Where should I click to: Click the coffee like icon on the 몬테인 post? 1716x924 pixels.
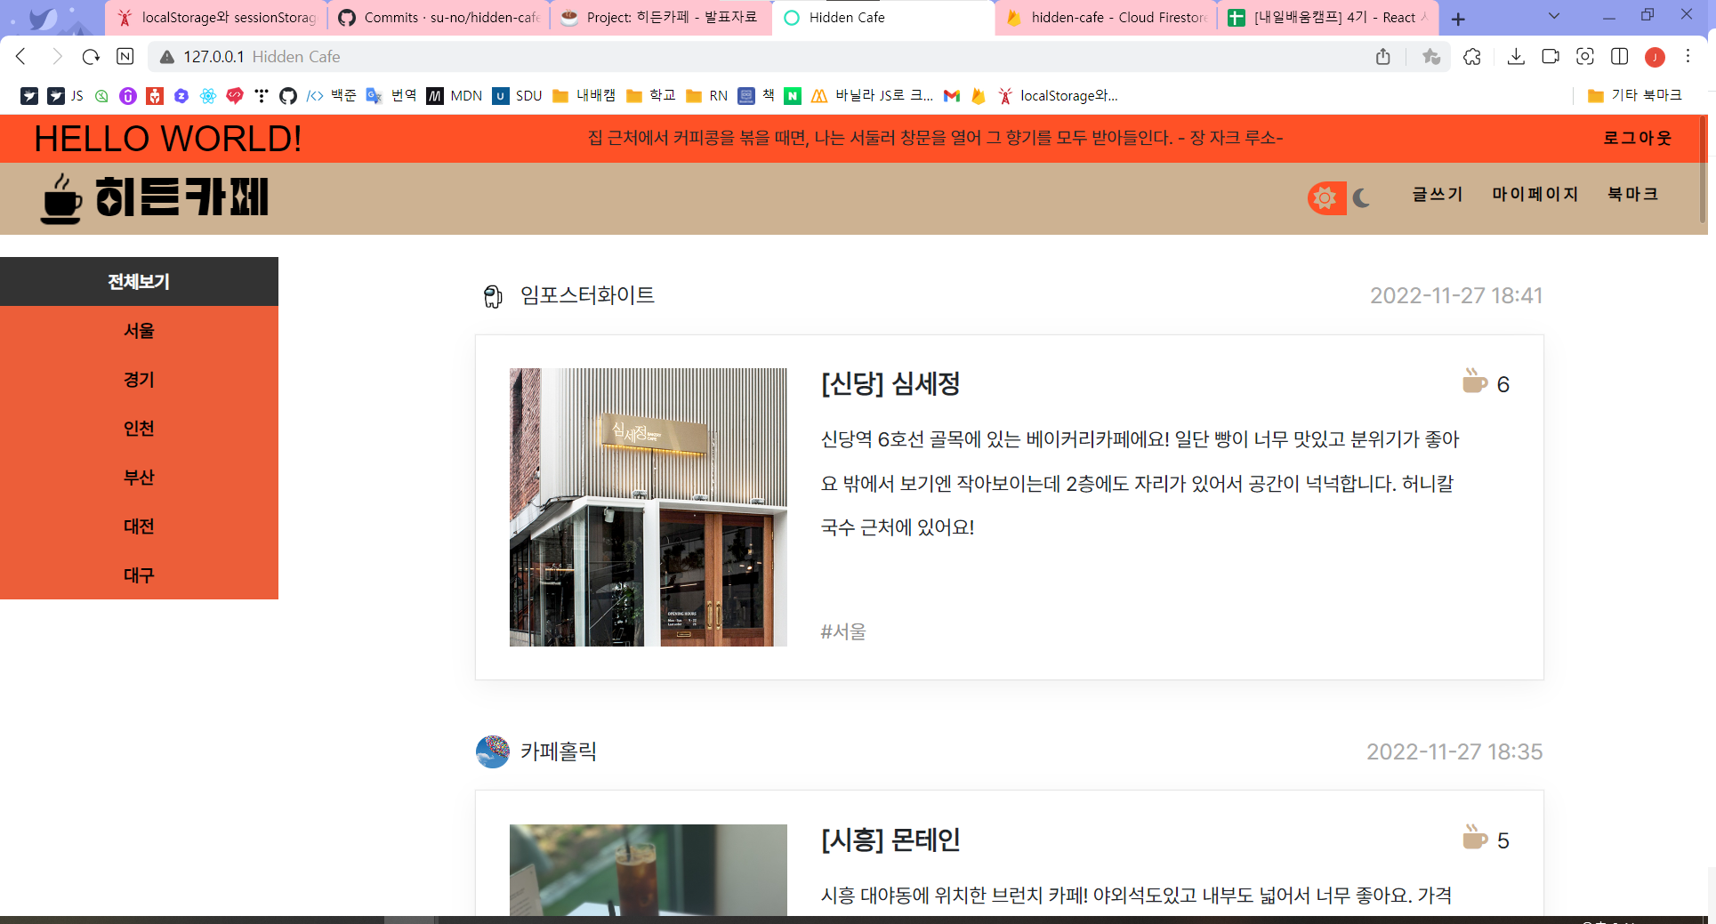(1474, 838)
